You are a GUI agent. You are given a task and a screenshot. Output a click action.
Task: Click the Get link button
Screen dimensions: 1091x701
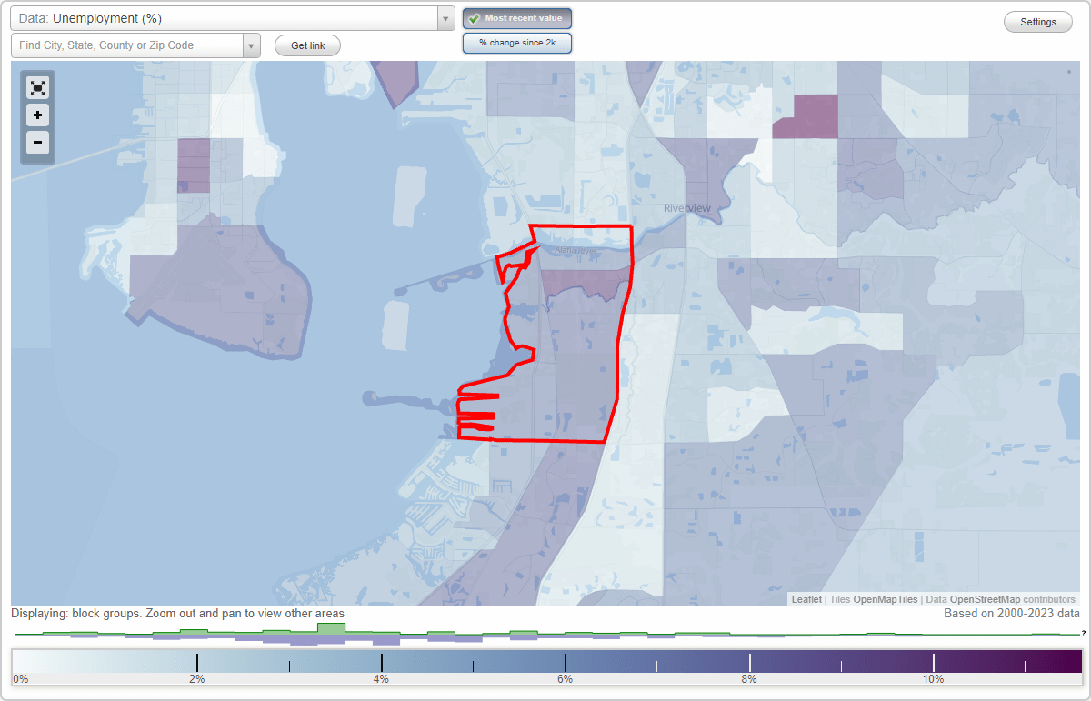point(307,45)
